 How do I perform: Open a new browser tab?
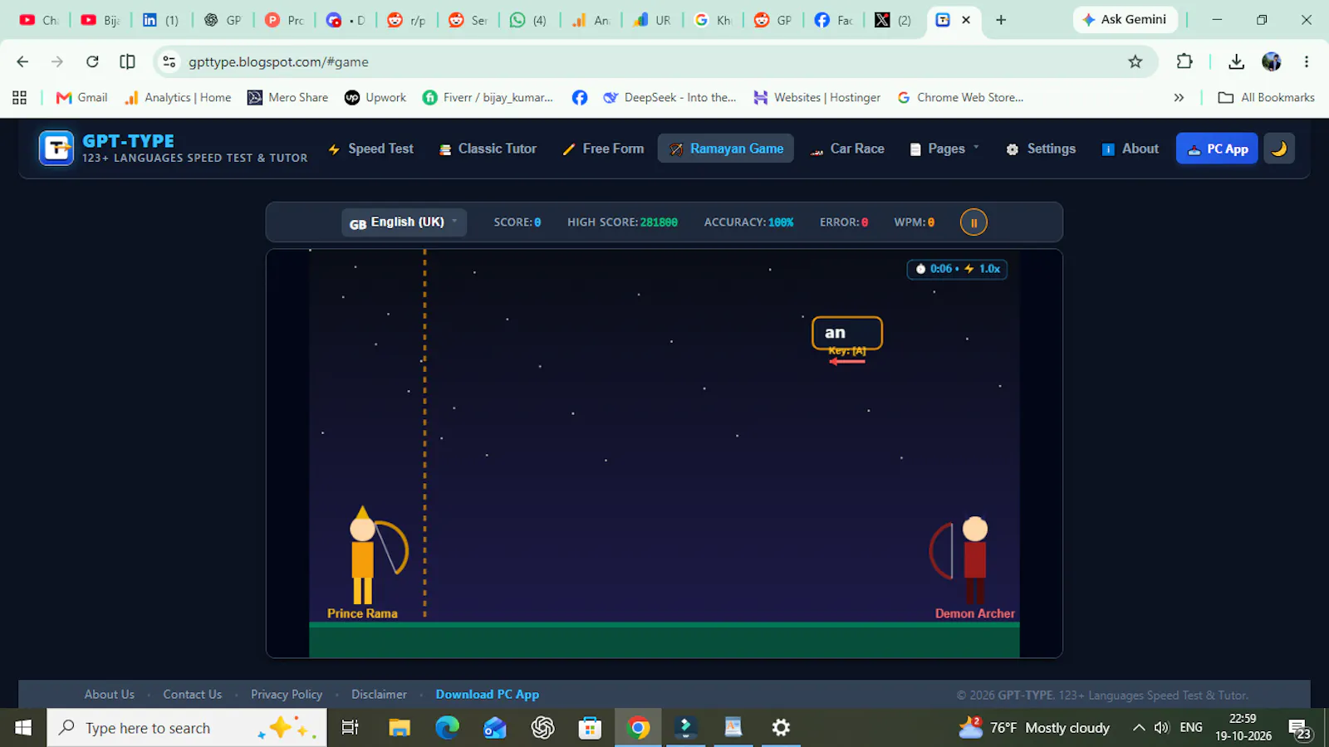tap(1001, 20)
